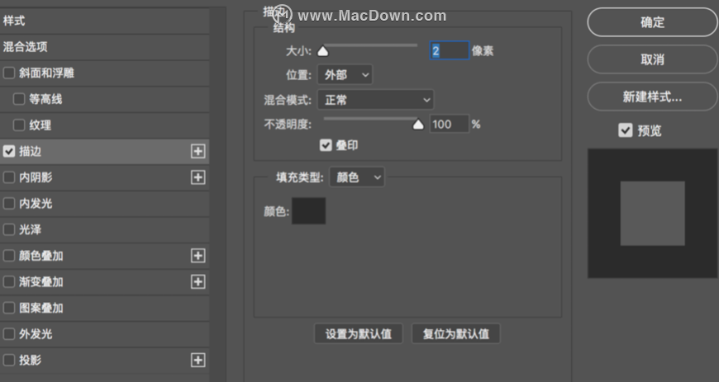This screenshot has width=719, height=382.
Task: Enable the 内发光 checkbox
Action: tap(9, 203)
